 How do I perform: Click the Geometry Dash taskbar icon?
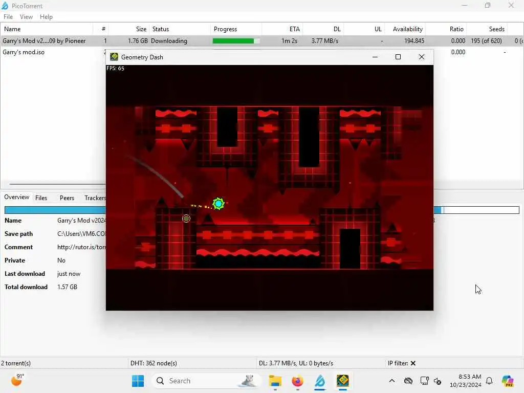pos(342,381)
